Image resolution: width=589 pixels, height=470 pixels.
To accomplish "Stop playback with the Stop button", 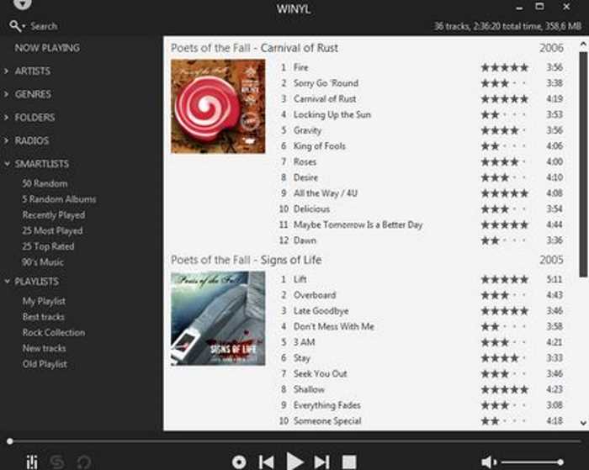I will [349, 462].
